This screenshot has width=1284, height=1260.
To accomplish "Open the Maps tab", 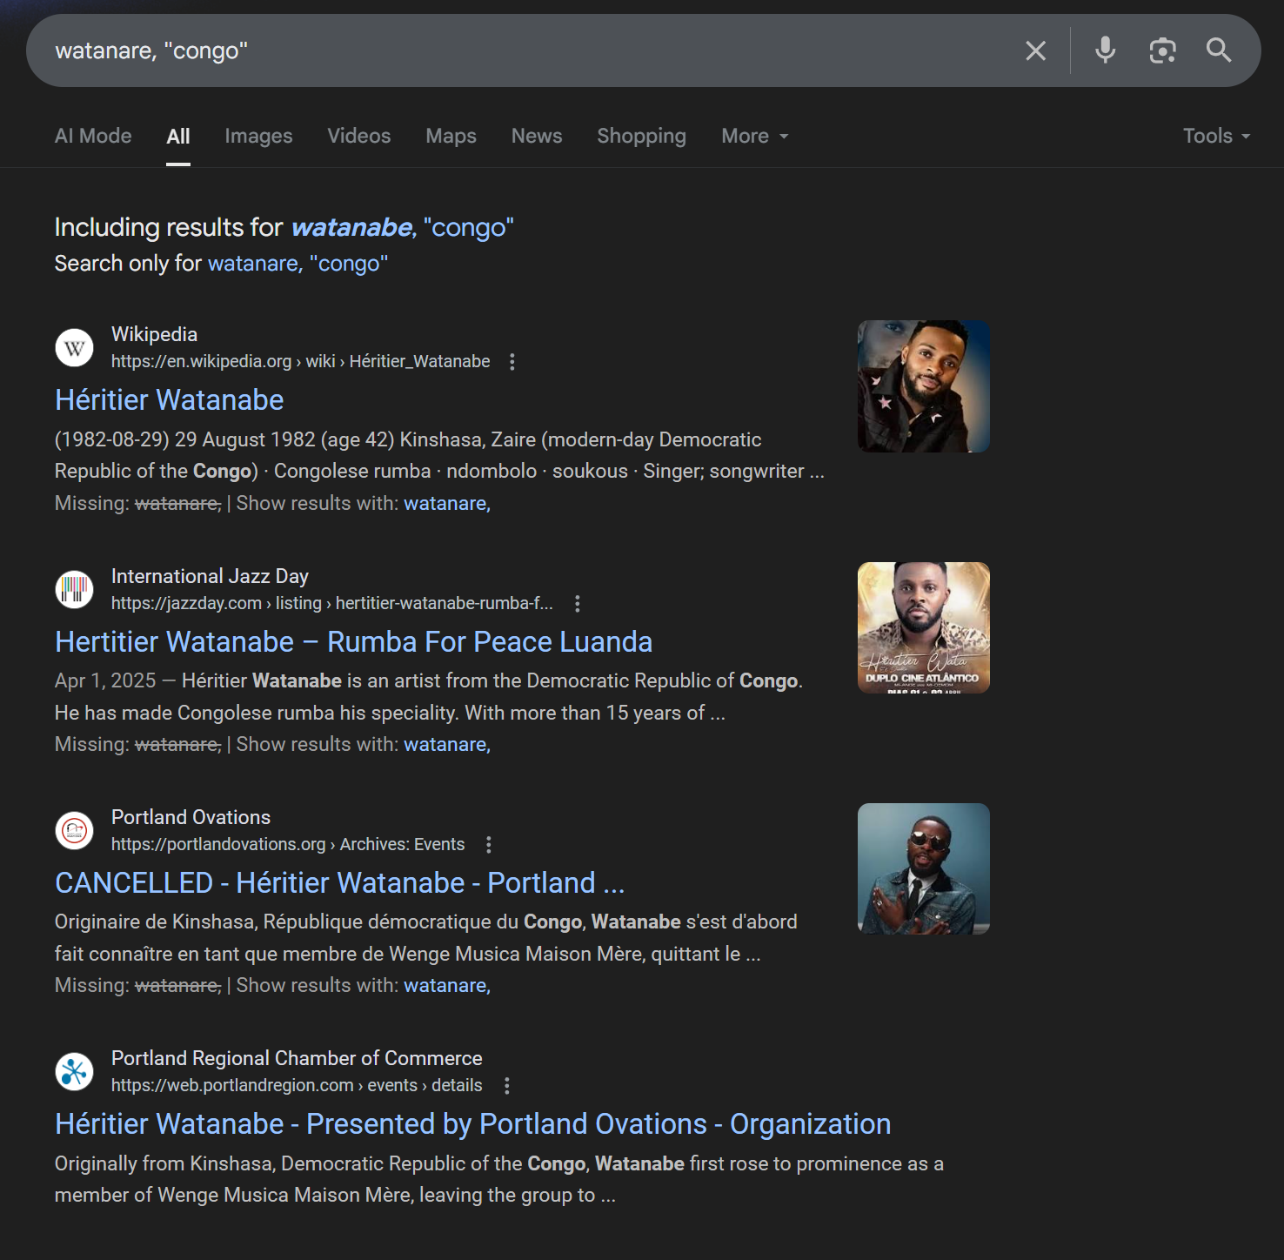I will point(451,136).
